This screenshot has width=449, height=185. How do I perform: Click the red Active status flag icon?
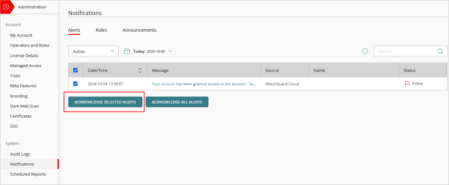(407, 84)
